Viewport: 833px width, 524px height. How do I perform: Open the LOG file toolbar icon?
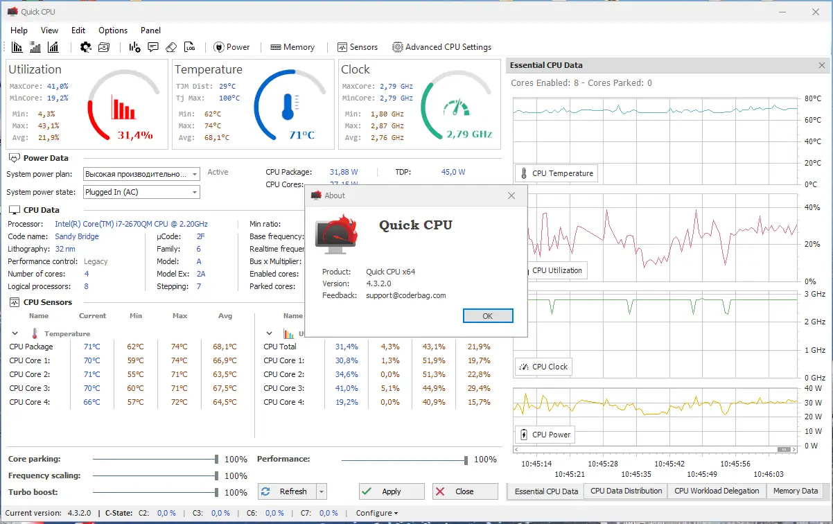click(190, 47)
